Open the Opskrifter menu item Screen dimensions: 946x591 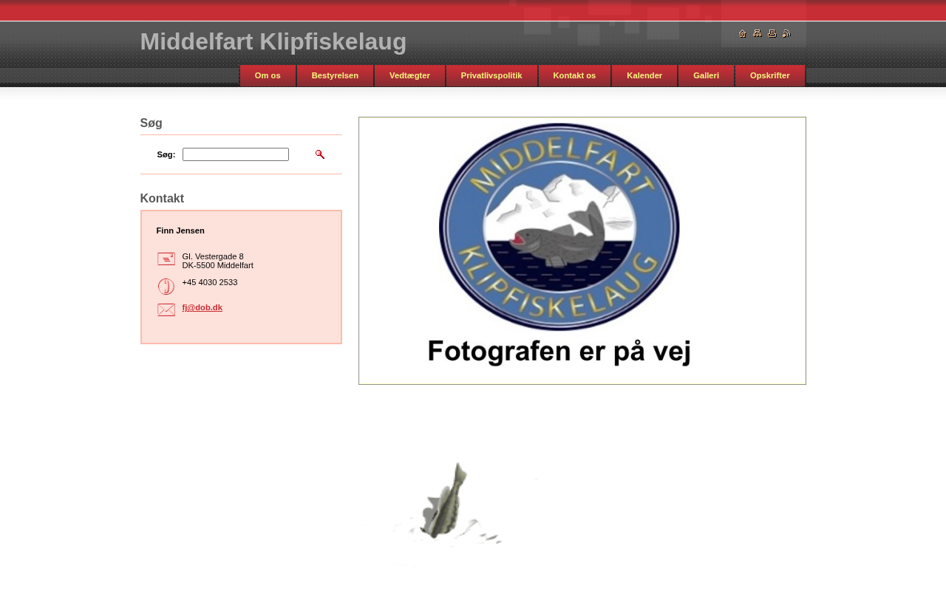[x=770, y=75]
